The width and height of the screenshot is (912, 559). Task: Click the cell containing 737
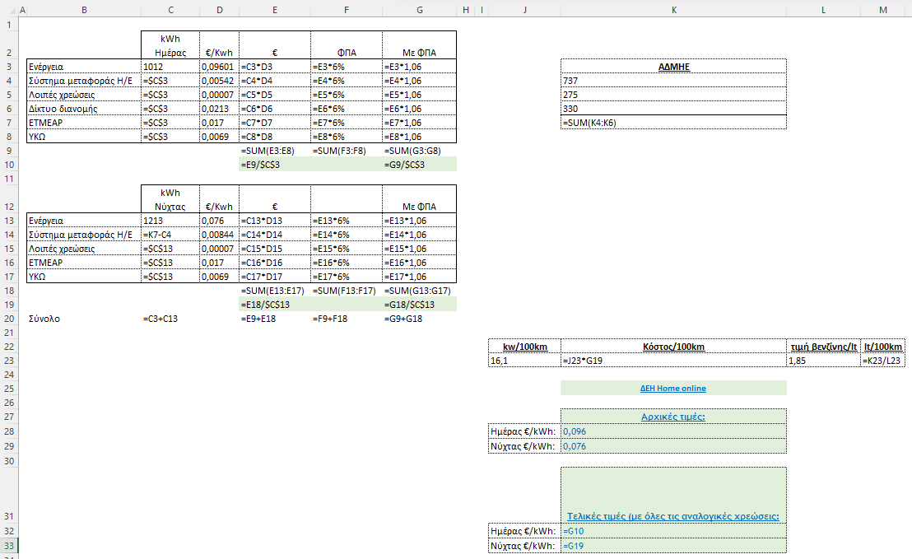tap(673, 81)
